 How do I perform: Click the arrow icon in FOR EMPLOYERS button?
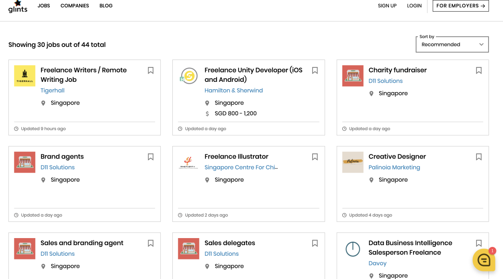483,6
